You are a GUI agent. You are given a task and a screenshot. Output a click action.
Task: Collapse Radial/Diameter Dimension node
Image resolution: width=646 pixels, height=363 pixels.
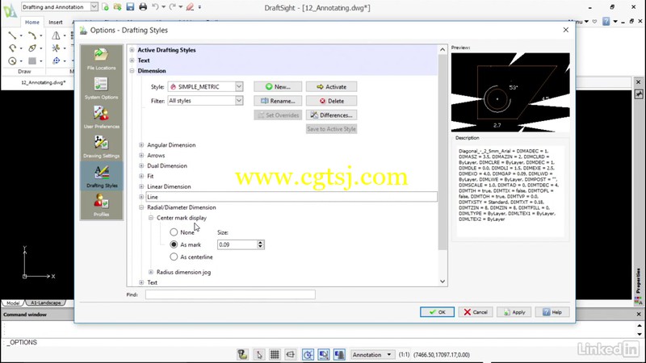coord(141,207)
